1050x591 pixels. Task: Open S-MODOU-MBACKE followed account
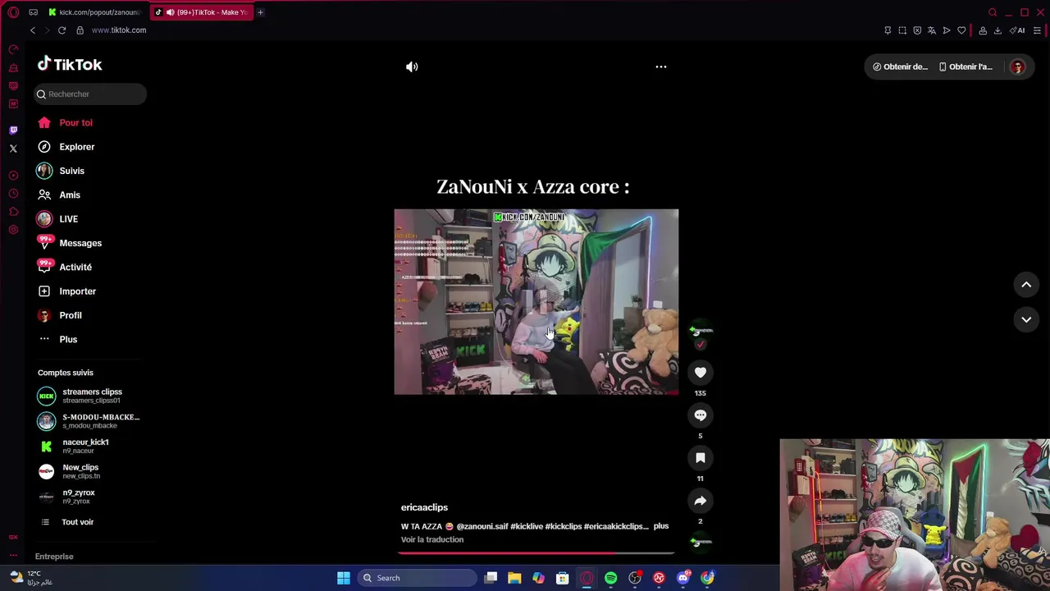(89, 421)
